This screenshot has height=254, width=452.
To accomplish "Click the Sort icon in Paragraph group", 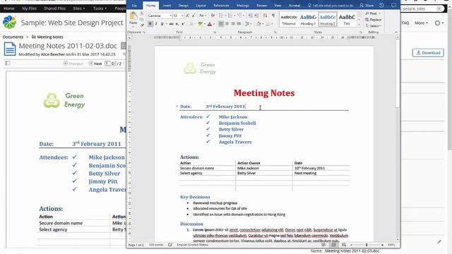I will (265, 16).
